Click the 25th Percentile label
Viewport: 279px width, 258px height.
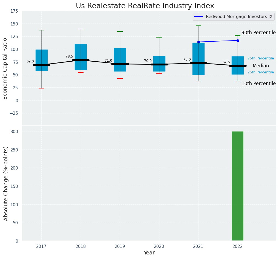(261, 72)
